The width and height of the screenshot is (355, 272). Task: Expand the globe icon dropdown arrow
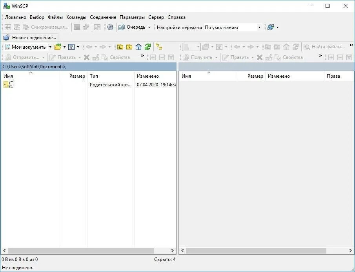[x=278, y=27]
